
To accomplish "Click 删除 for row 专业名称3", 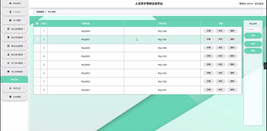I will pos(232,73).
